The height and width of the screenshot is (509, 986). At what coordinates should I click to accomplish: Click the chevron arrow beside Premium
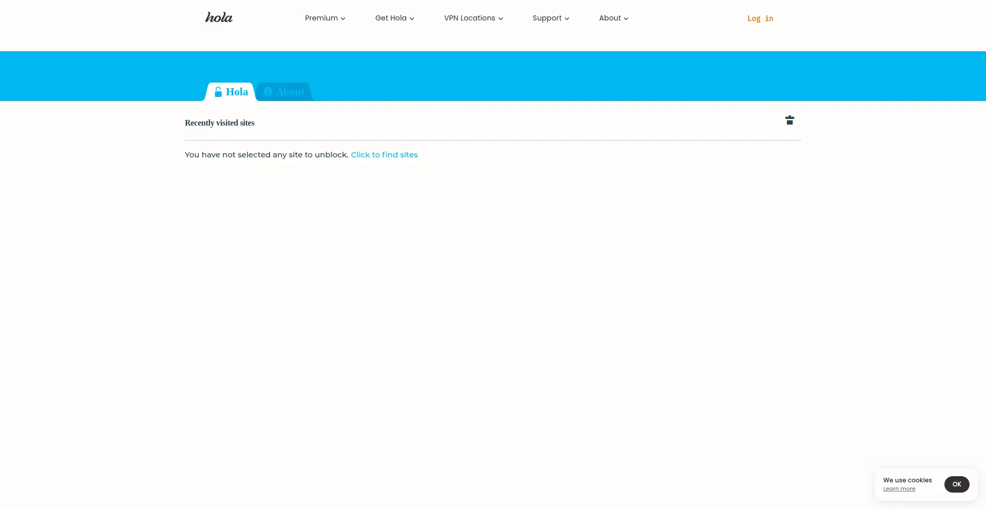click(x=343, y=18)
